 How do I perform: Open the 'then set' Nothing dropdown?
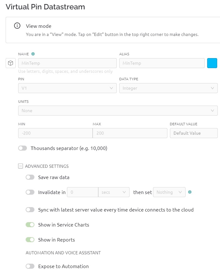click(169, 192)
